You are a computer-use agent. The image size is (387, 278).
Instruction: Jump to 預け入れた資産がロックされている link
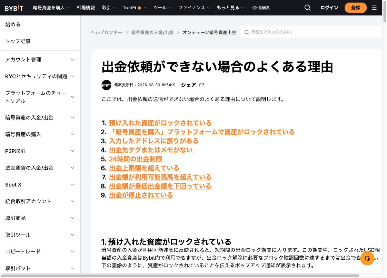tap(160, 123)
